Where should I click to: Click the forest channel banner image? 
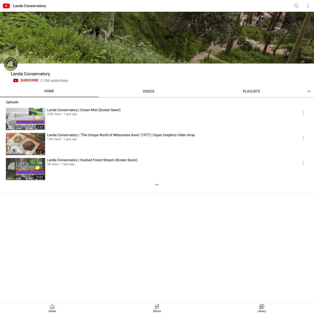click(x=157, y=38)
